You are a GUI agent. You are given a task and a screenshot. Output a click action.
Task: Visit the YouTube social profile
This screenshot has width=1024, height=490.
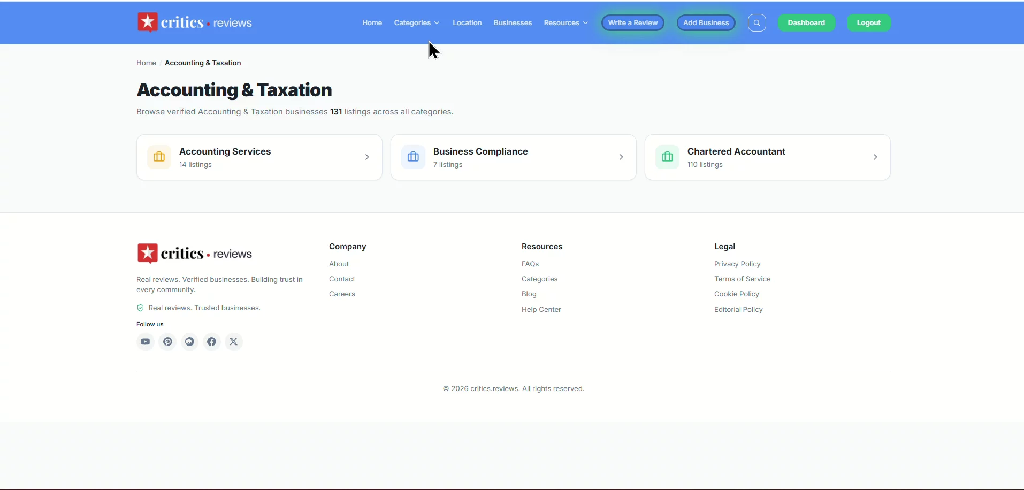tap(146, 342)
